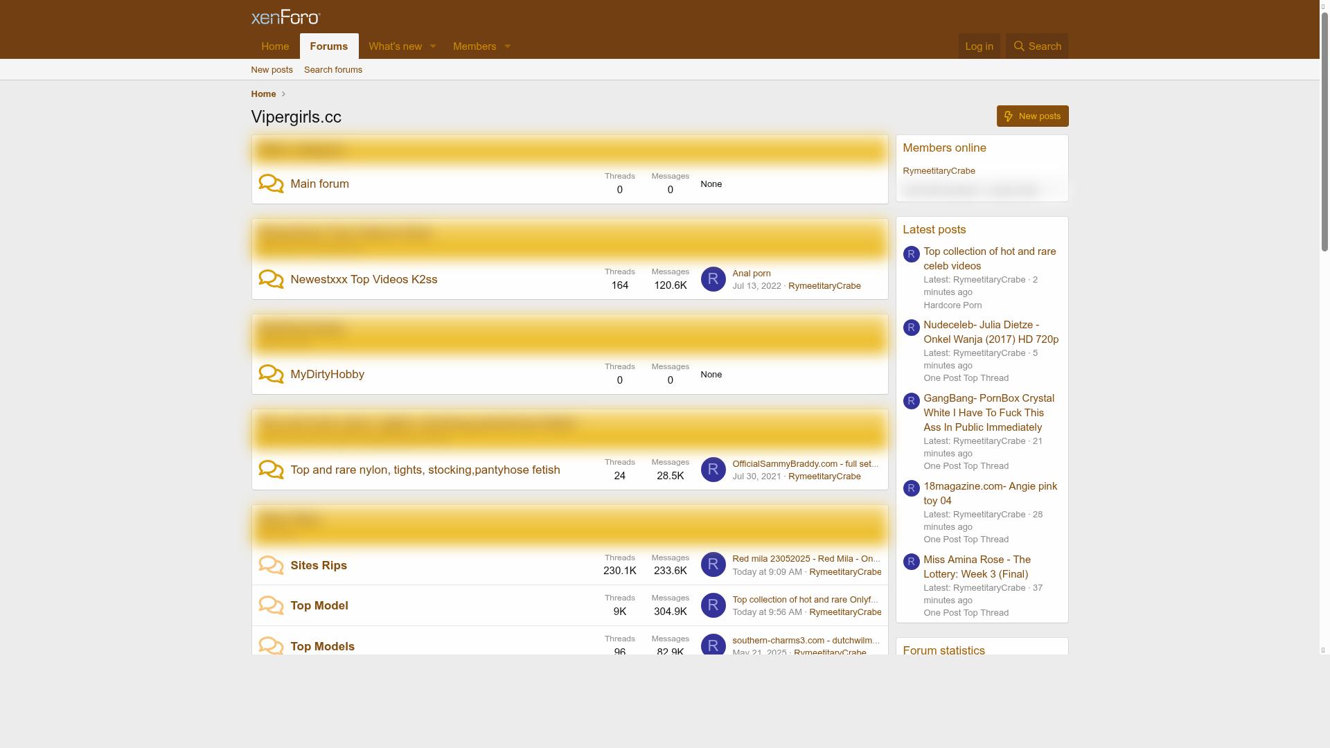Click the breadcrumb chevron after Home
1330x748 pixels.
coord(283,94)
